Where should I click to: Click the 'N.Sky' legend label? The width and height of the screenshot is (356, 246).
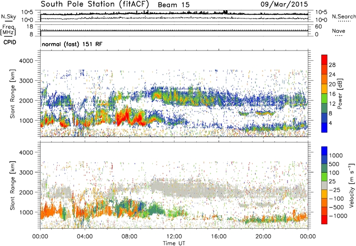pos(8,16)
